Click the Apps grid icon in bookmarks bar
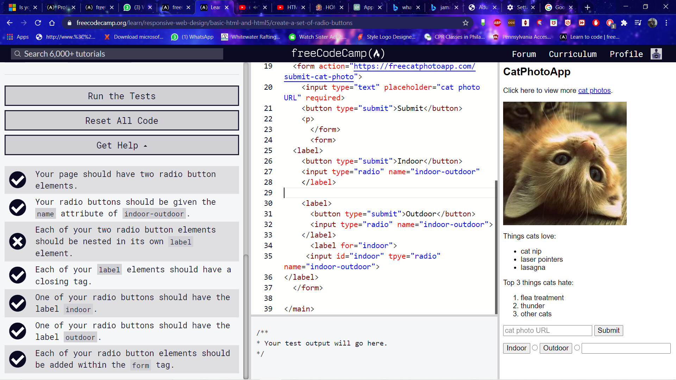This screenshot has height=380, width=676. [x=10, y=37]
